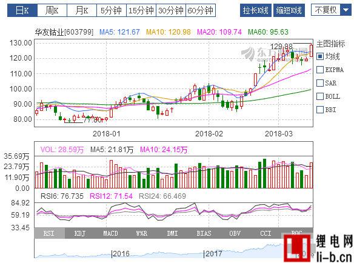Click the 2016 marker on overview timeline
The width and height of the screenshot is (354, 263).
pyautogui.click(x=121, y=254)
